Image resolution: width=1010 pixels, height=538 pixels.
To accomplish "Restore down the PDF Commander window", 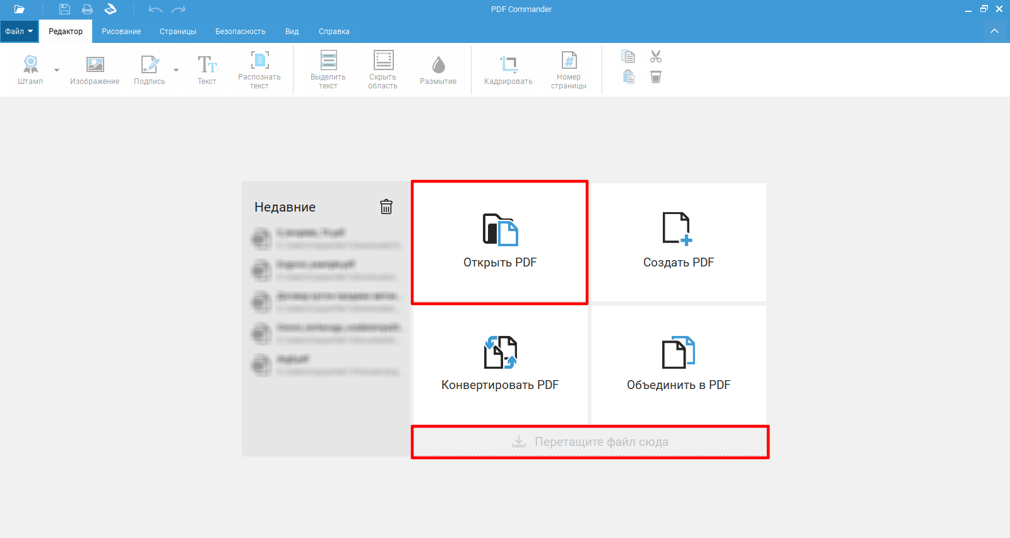I will 983,9.
